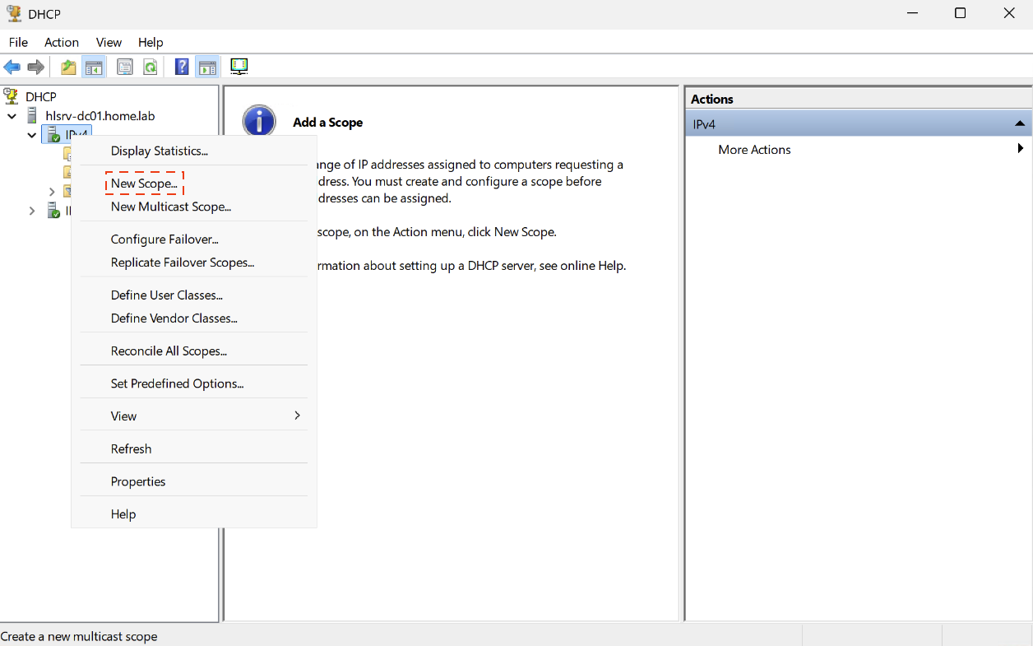
Task: Toggle the Show/Hide Console Tree icon
Action: [x=94, y=67]
